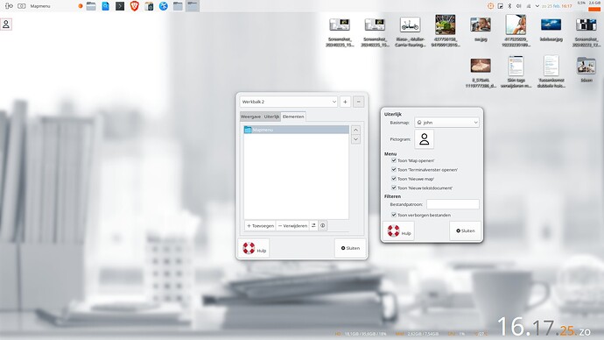
Task: Uncheck Toon 'Map openen' option
Action: (394, 160)
